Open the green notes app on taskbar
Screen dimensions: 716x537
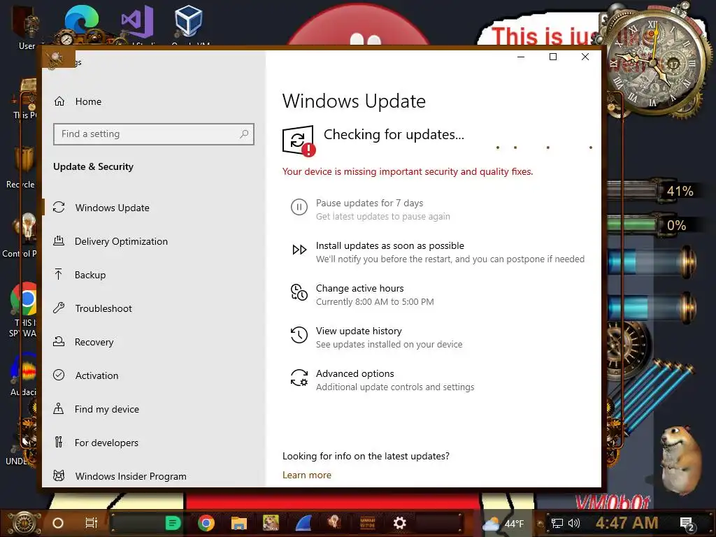(173, 523)
